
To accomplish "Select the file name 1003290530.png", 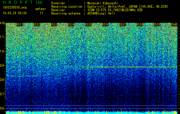I will tap(15, 8).
